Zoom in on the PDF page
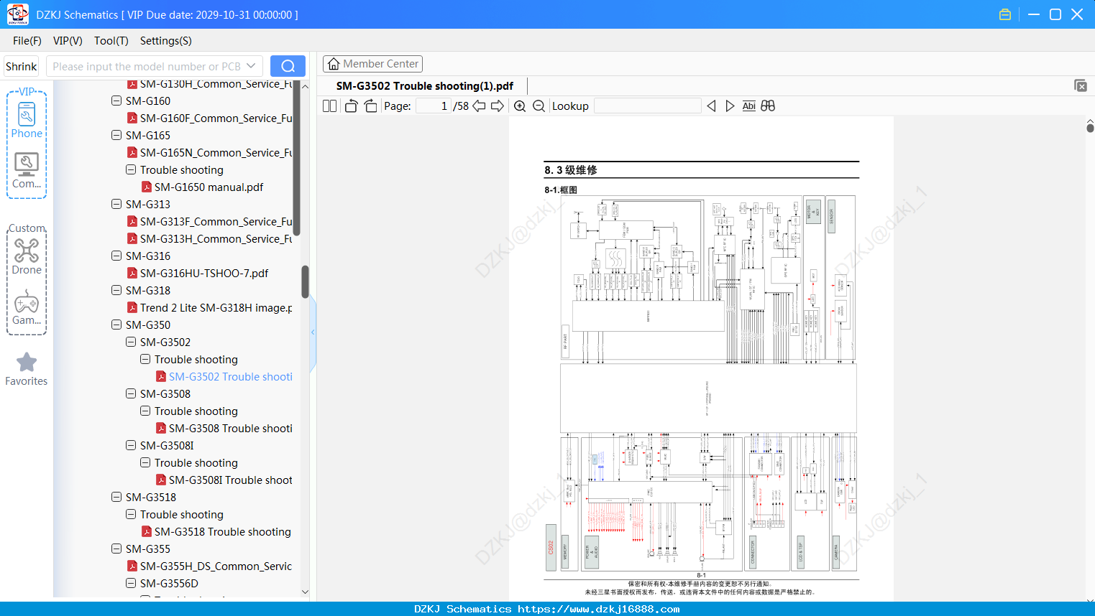Screen dimensions: 1095x616 (x=520, y=106)
